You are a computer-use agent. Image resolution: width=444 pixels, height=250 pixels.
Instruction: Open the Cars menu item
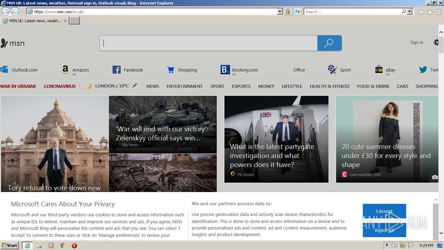[x=402, y=86]
